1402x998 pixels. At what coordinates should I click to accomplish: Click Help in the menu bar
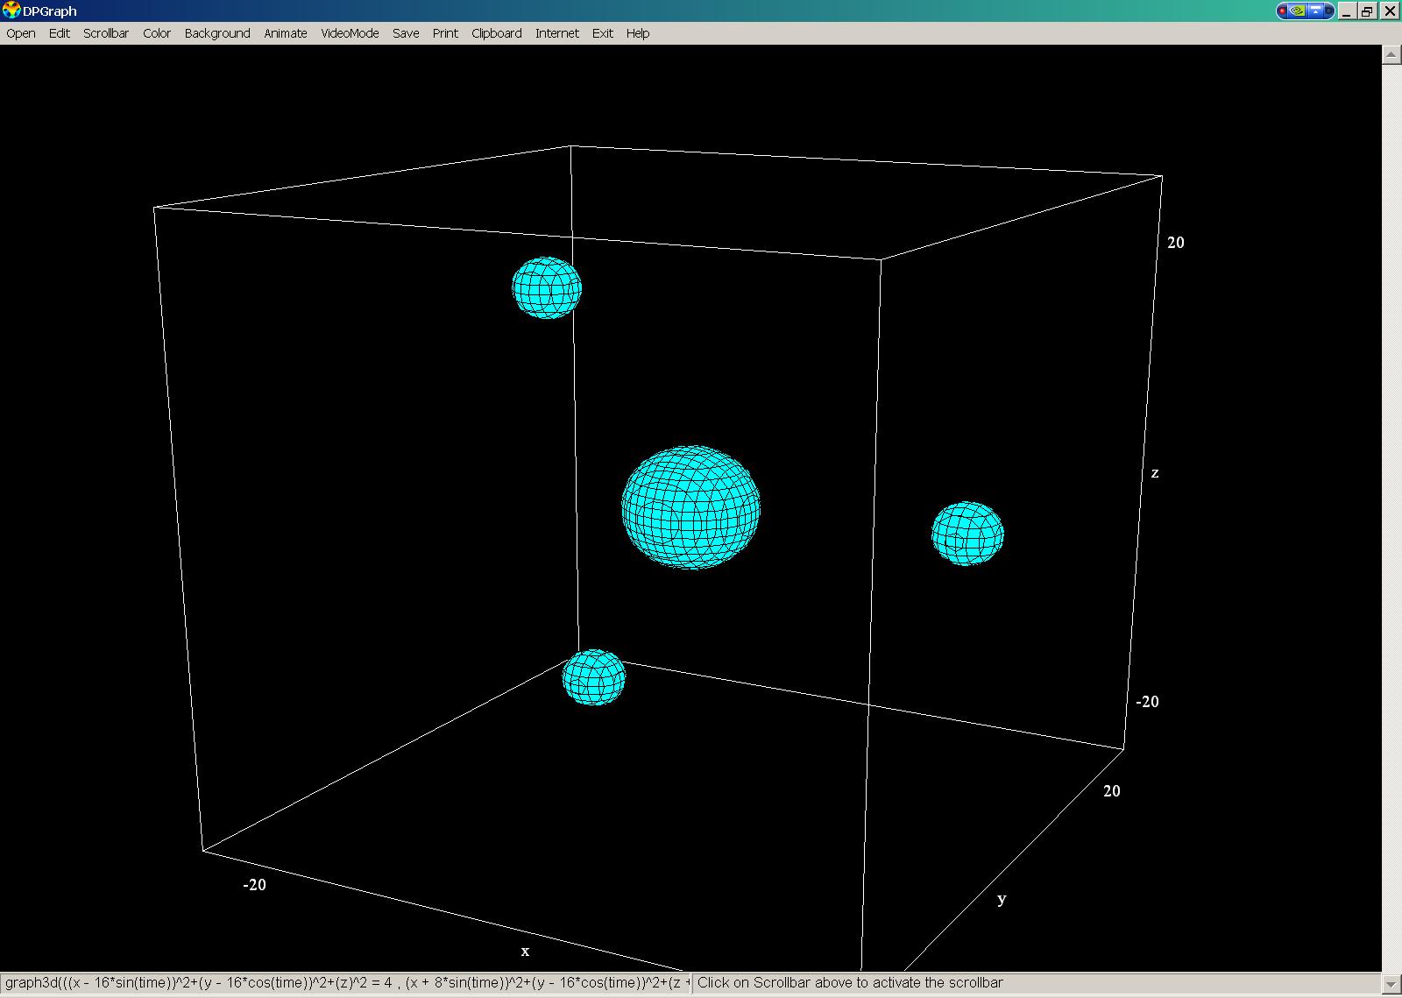pos(638,33)
